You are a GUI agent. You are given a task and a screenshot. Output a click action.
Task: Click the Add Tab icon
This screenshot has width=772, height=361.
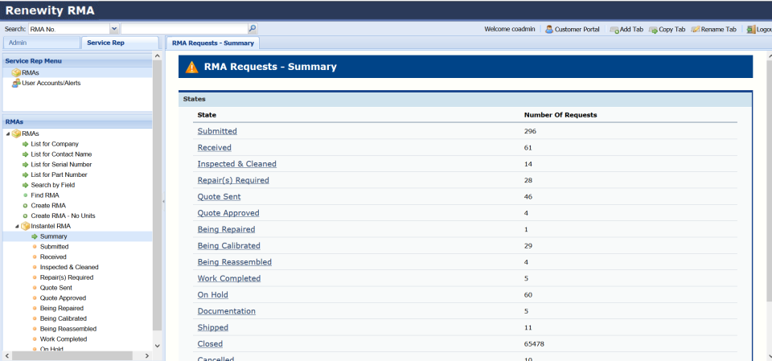tap(614, 30)
